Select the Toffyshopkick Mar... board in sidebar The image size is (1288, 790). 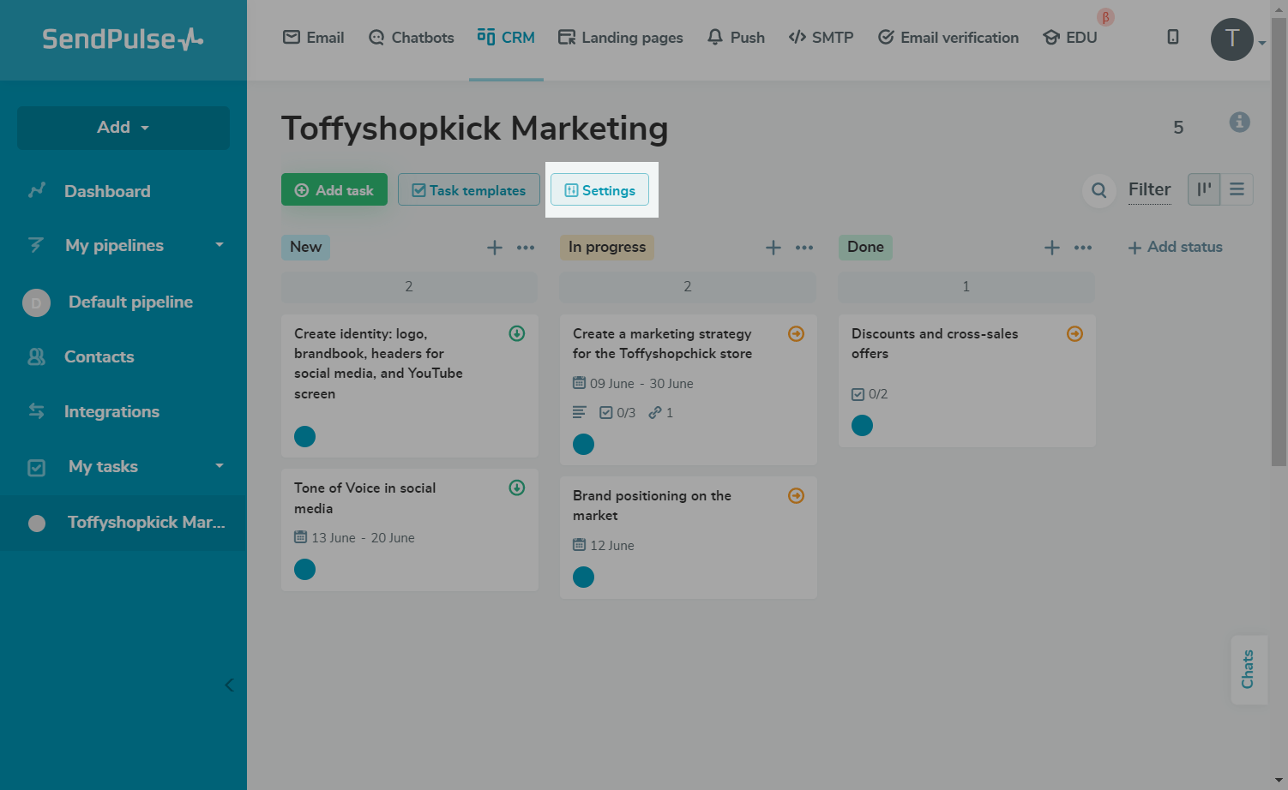click(x=123, y=523)
